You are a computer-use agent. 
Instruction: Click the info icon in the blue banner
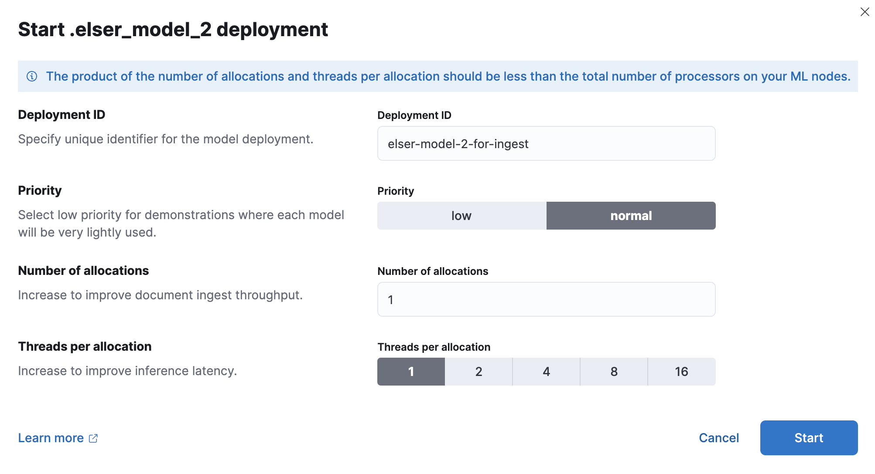tap(32, 76)
